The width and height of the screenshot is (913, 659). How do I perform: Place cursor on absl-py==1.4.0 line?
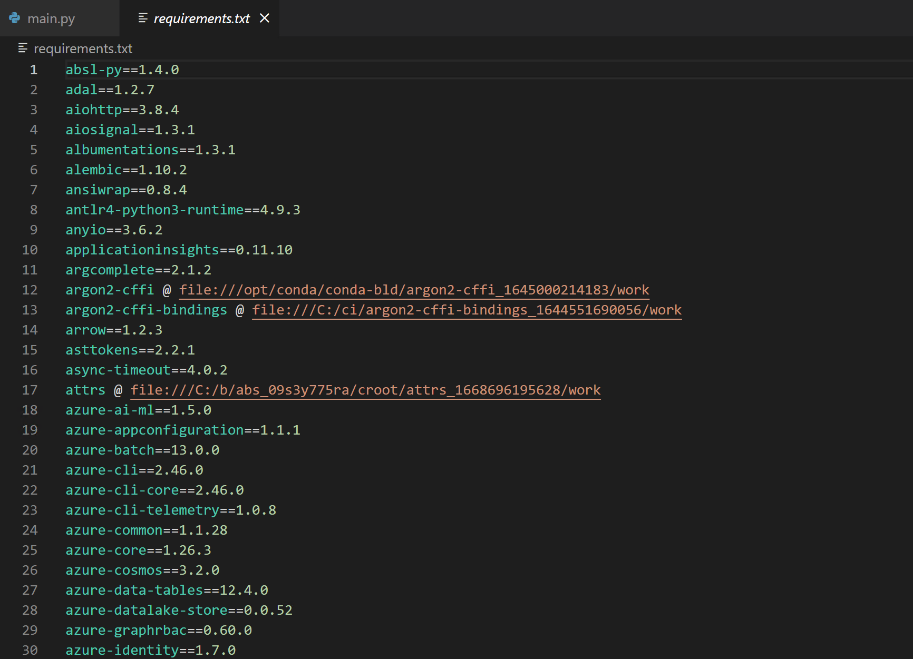point(122,70)
